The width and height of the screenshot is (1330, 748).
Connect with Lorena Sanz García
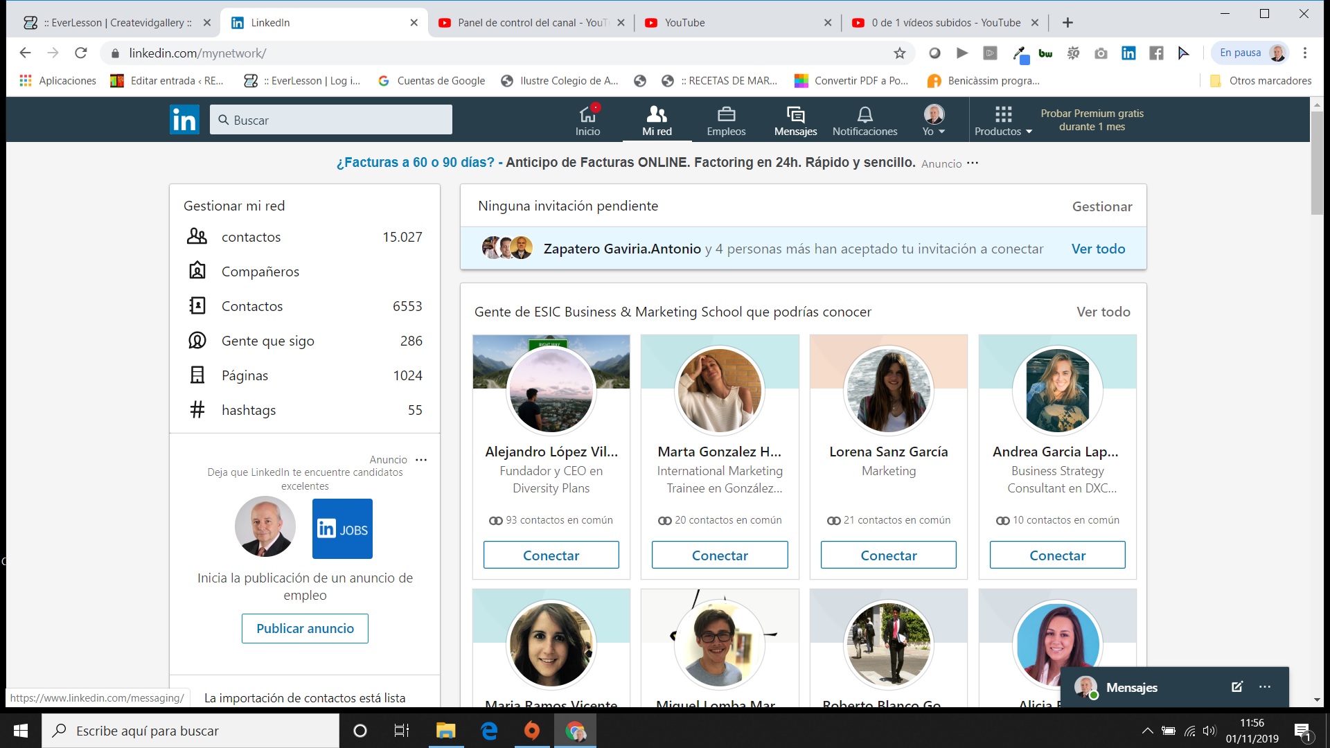point(888,555)
